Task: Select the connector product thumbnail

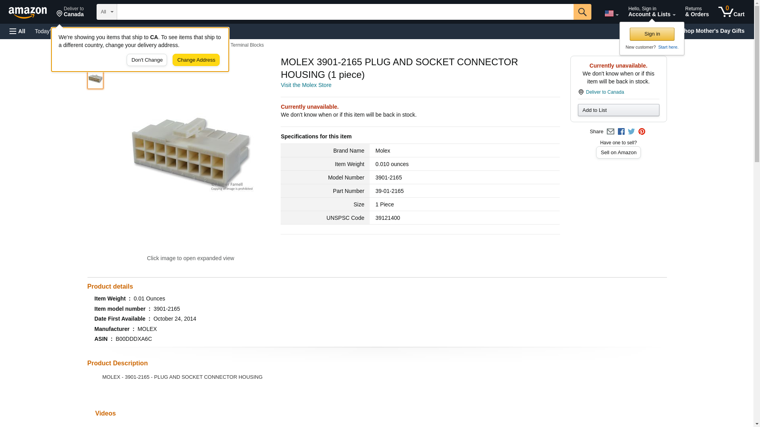Action: [x=95, y=79]
